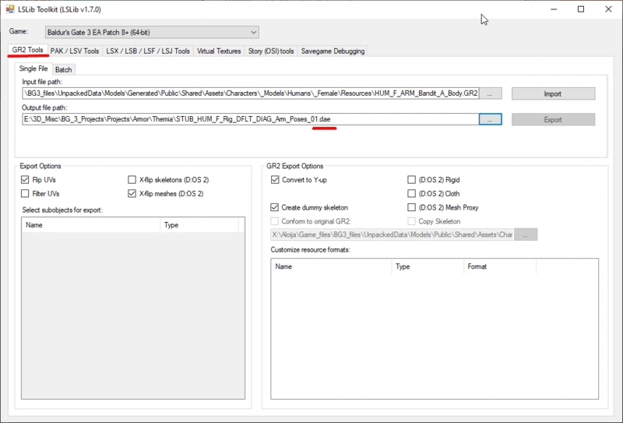Enable the (D:OS 2) Cloth option
The width and height of the screenshot is (623, 423).
coord(412,193)
